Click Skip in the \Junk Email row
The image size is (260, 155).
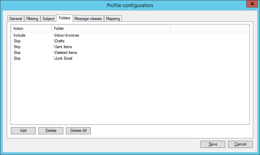[x=17, y=58]
